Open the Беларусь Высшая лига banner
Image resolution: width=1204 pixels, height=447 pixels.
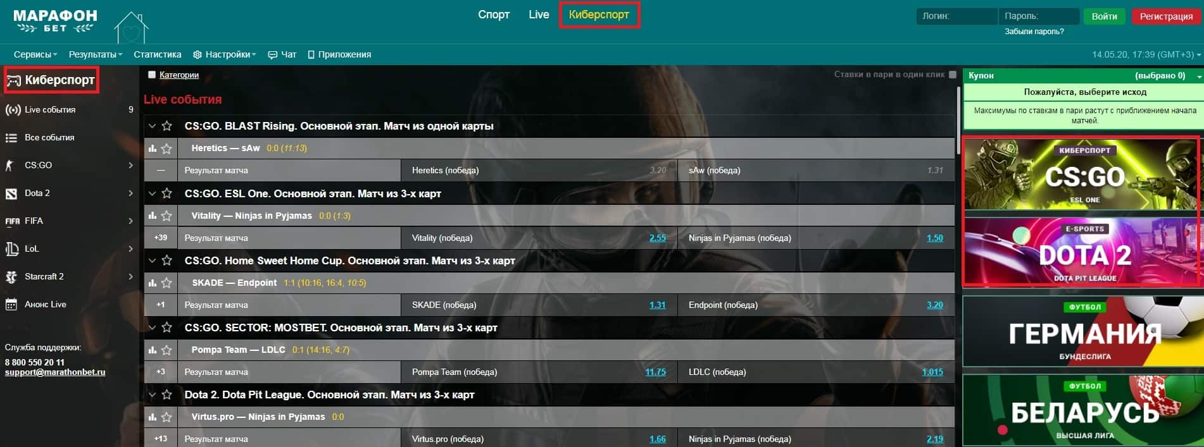pyautogui.click(x=1083, y=410)
